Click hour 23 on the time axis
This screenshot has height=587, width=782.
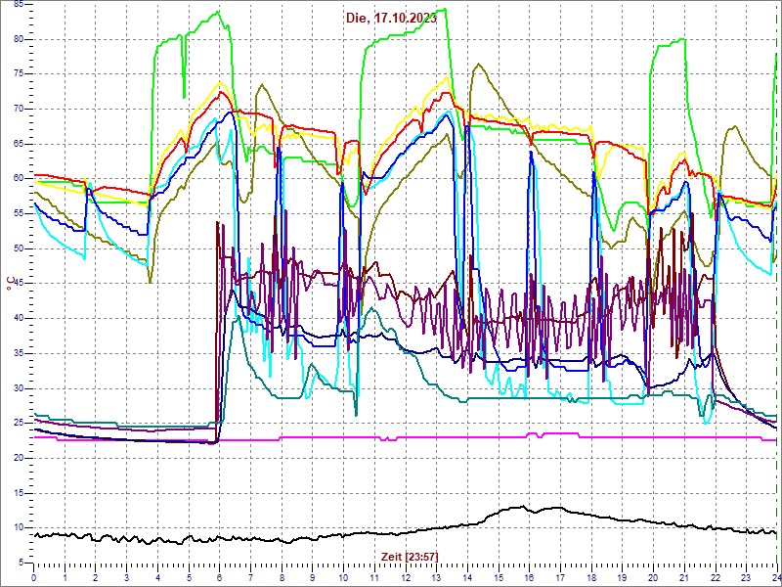tap(745, 577)
